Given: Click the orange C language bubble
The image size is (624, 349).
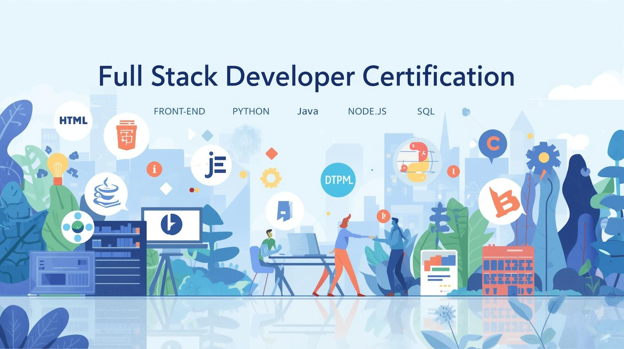Looking at the screenshot, I should 493,144.
